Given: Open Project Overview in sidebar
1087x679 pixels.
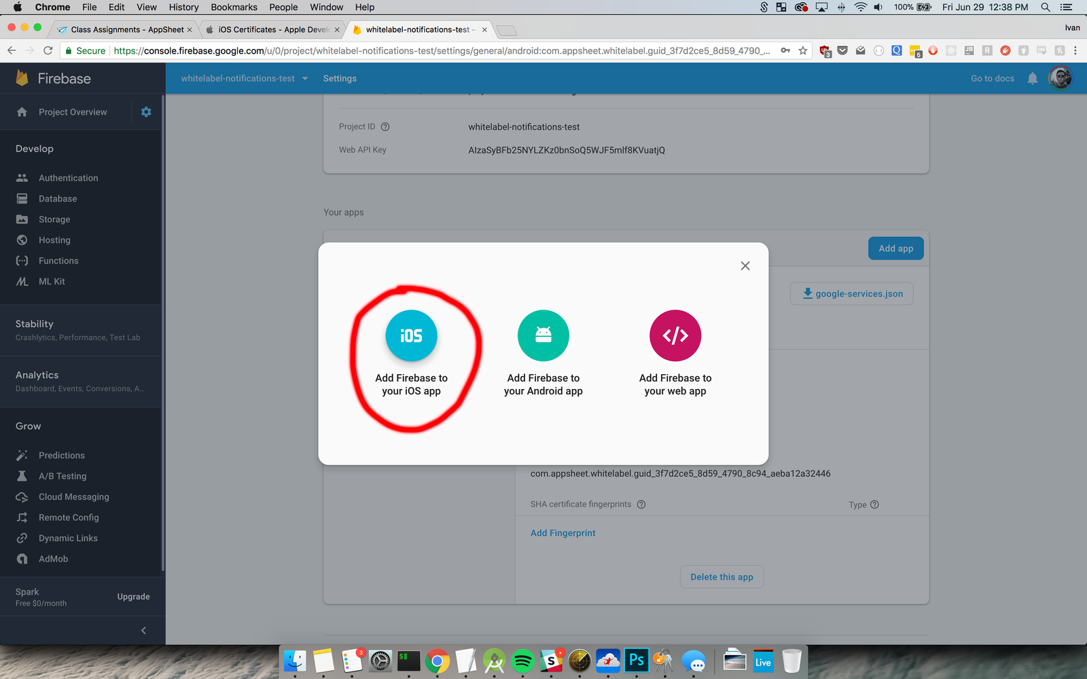Looking at the screenshot, I should pyautogui.click(x=73, y=112).
